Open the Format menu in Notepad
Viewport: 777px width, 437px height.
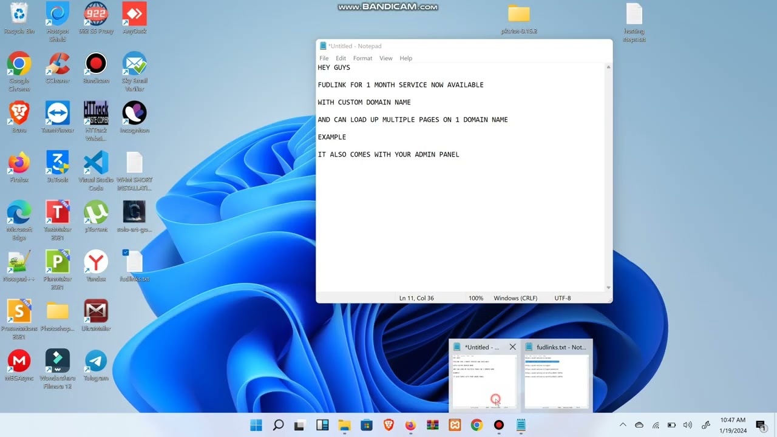pos(362,58)
